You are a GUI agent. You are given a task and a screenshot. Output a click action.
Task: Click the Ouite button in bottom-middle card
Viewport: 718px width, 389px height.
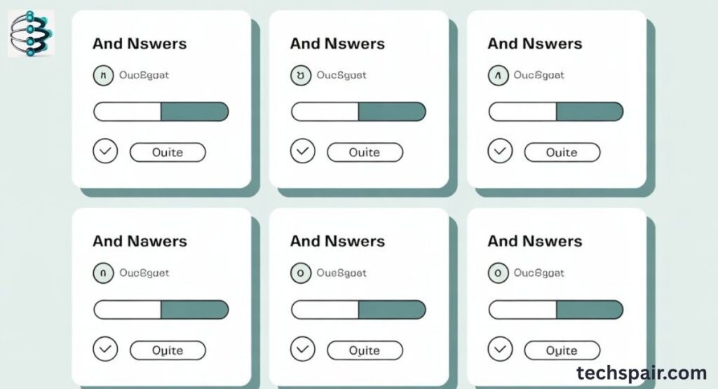[365, 350]
